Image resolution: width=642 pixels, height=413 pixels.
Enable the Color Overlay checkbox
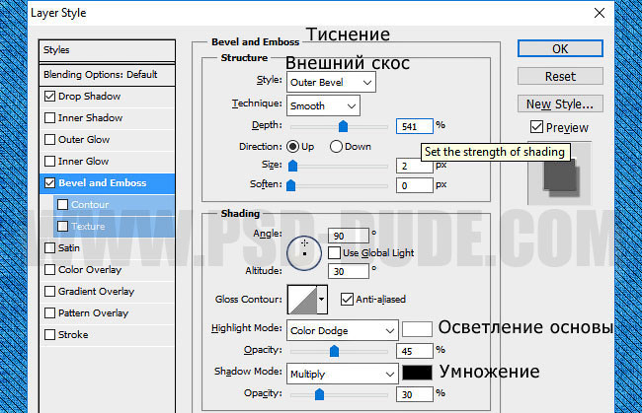coord(49,269)
